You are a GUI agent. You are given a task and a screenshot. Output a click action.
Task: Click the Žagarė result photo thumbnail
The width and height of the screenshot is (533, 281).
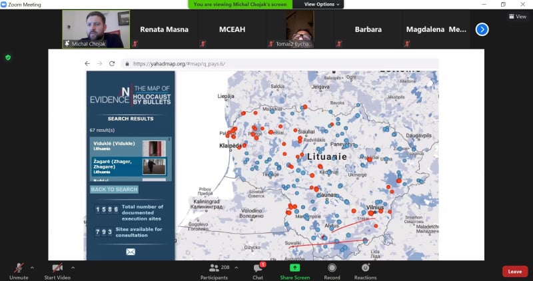click(x=155, y=166)
